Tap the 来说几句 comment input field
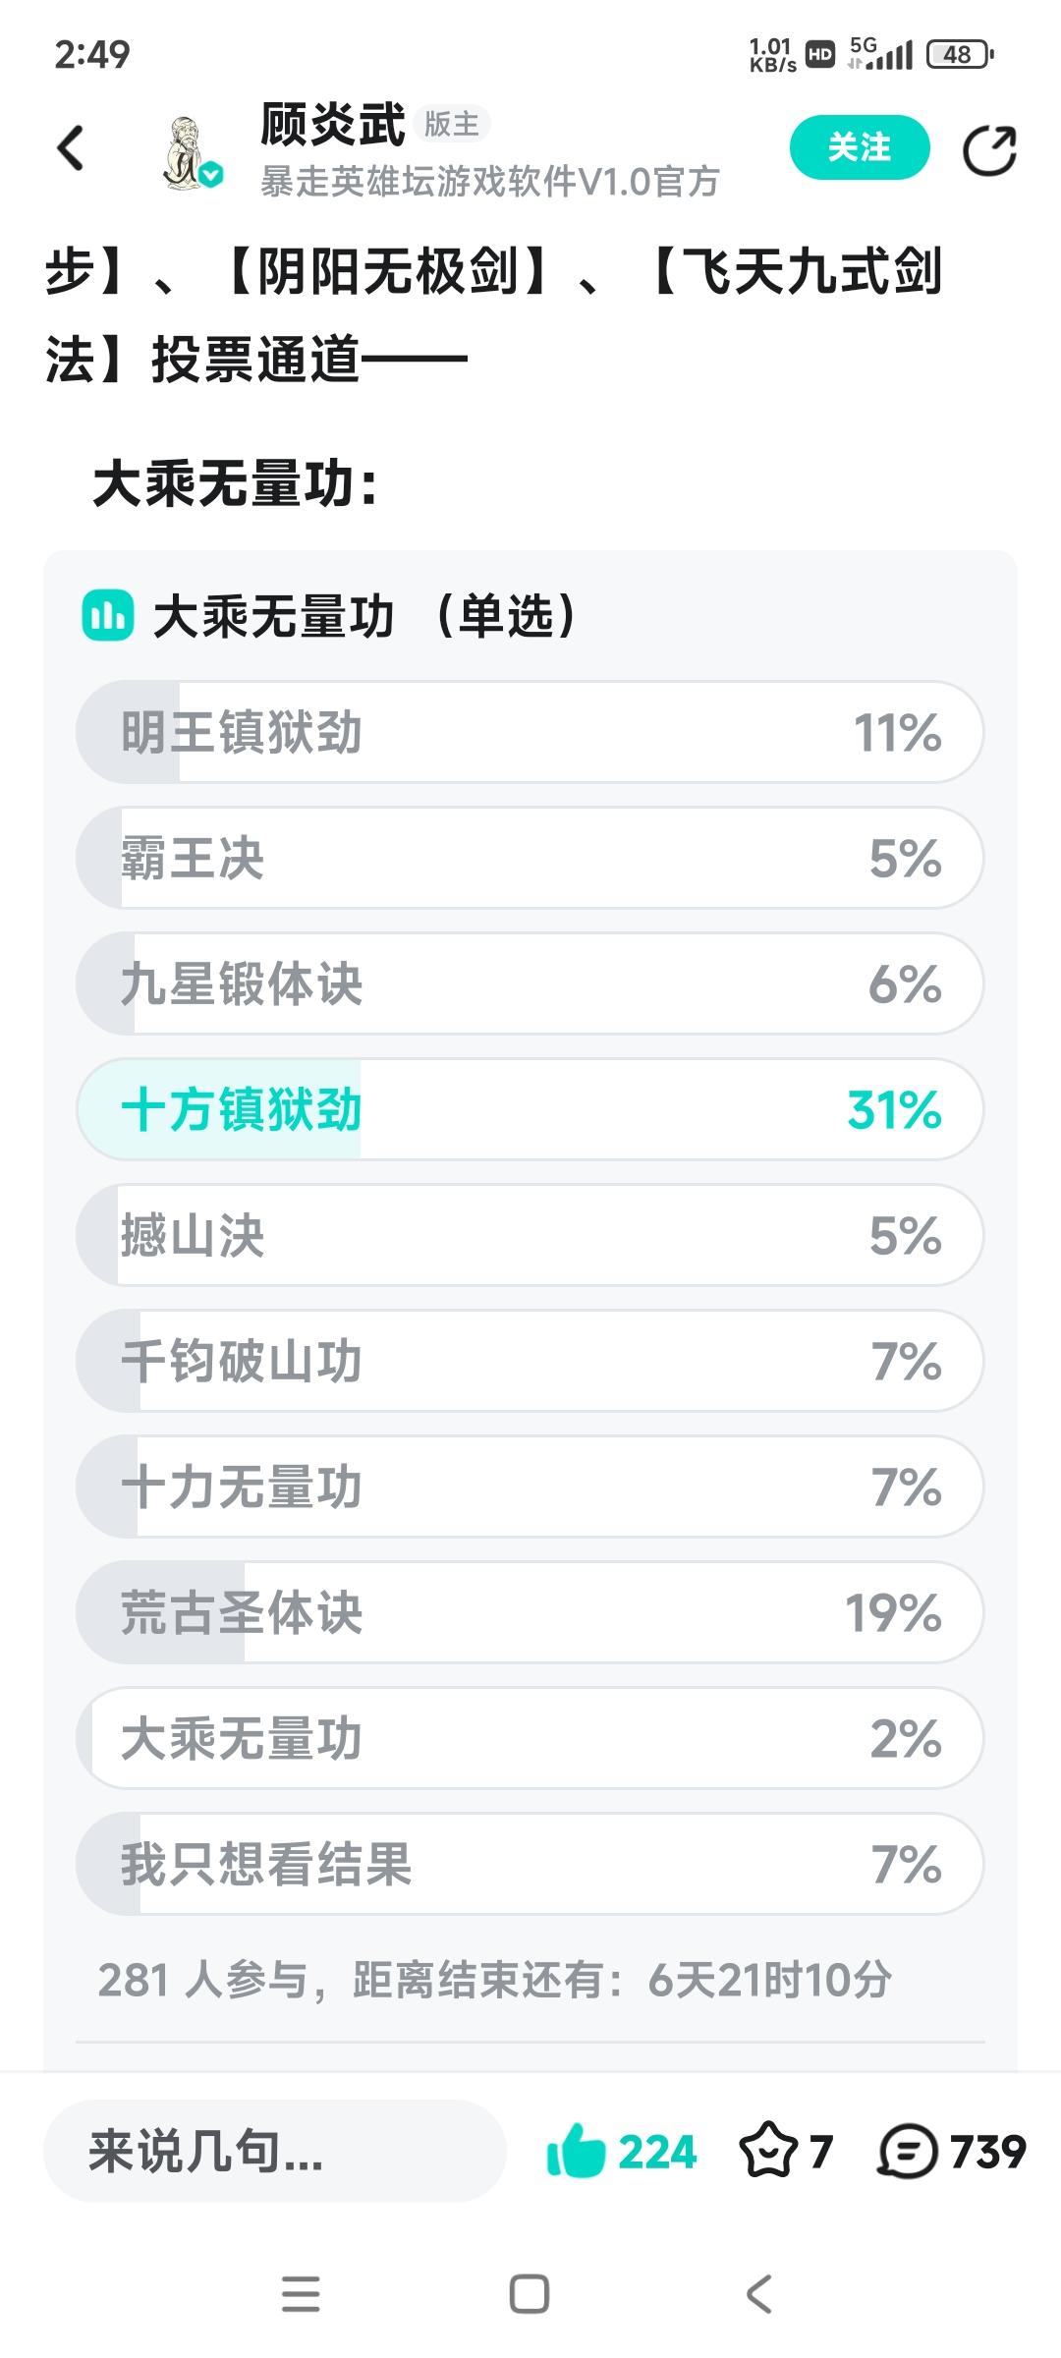 point(275,2152)
